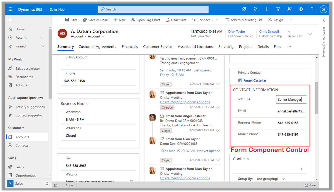The image size is (334, 192).
Task: Edit the Job Title field
Action: 291,100
